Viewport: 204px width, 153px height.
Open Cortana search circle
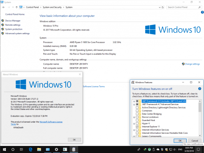13,150
